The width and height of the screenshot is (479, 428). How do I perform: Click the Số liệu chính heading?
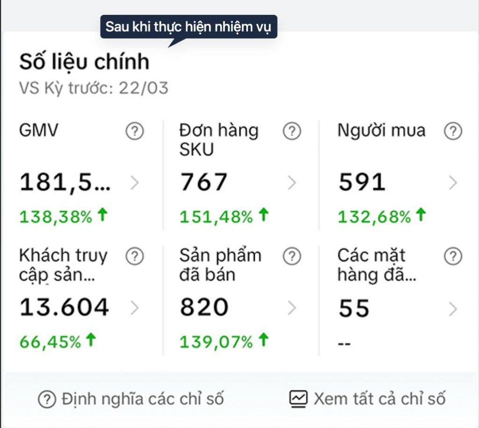[84, 62]
